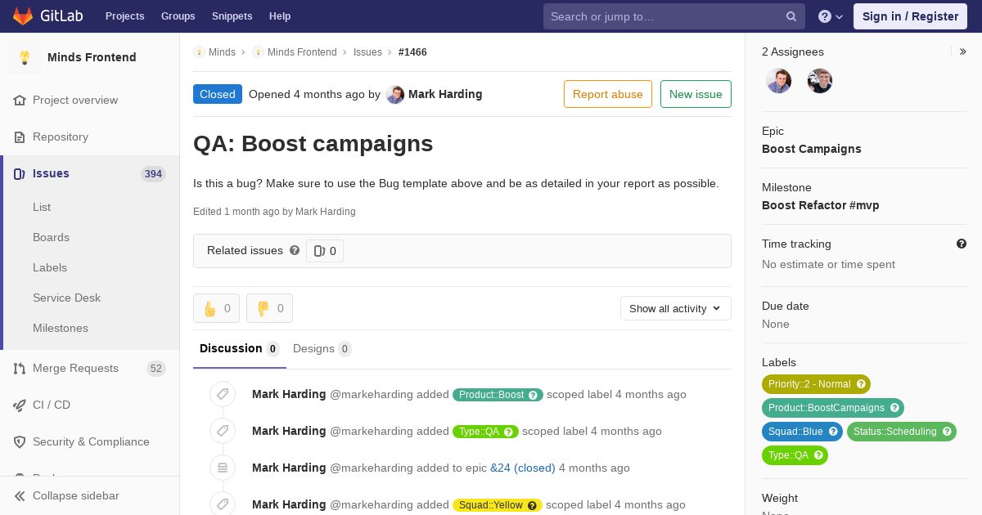Click the Priority::2 - Normal label help icon
Image resolution: width=982 pixels, height=515 pixels.
coord(860,384)
